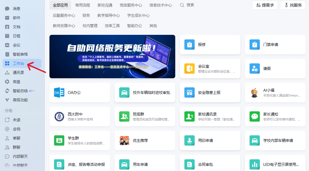Open the 自助网络服务 banner image
The image size is (309, 171).
coord(112,57)
